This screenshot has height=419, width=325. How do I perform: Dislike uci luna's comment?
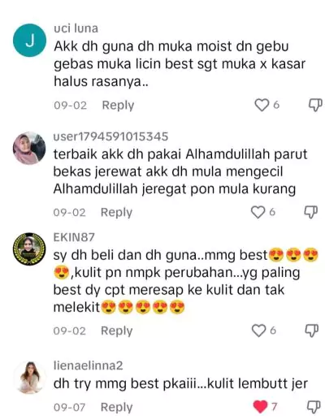tap(315, 105)
